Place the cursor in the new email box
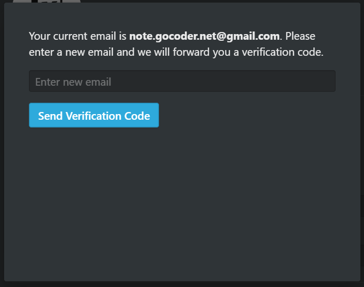 (x=182, y=81)
